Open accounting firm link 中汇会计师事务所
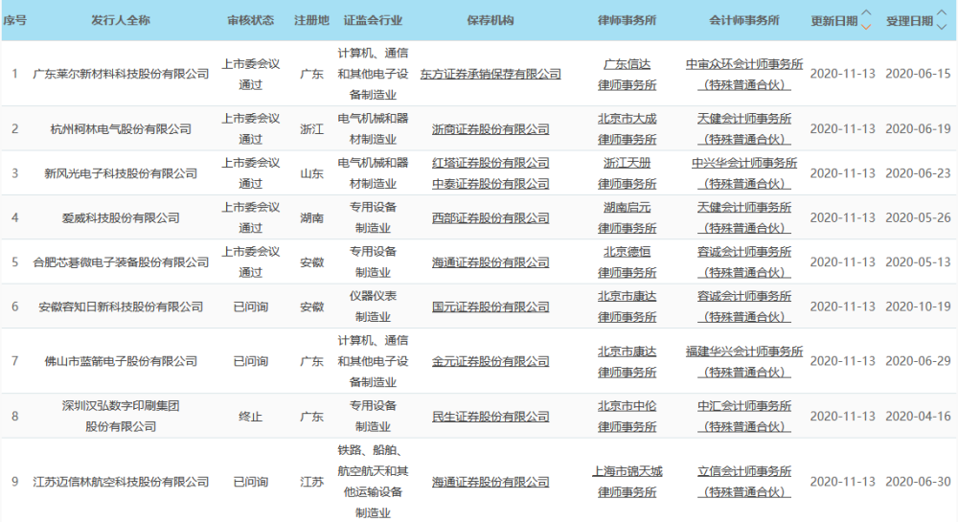Image resolution: width=958 pixels, height=522 pixels. point(744,417)
